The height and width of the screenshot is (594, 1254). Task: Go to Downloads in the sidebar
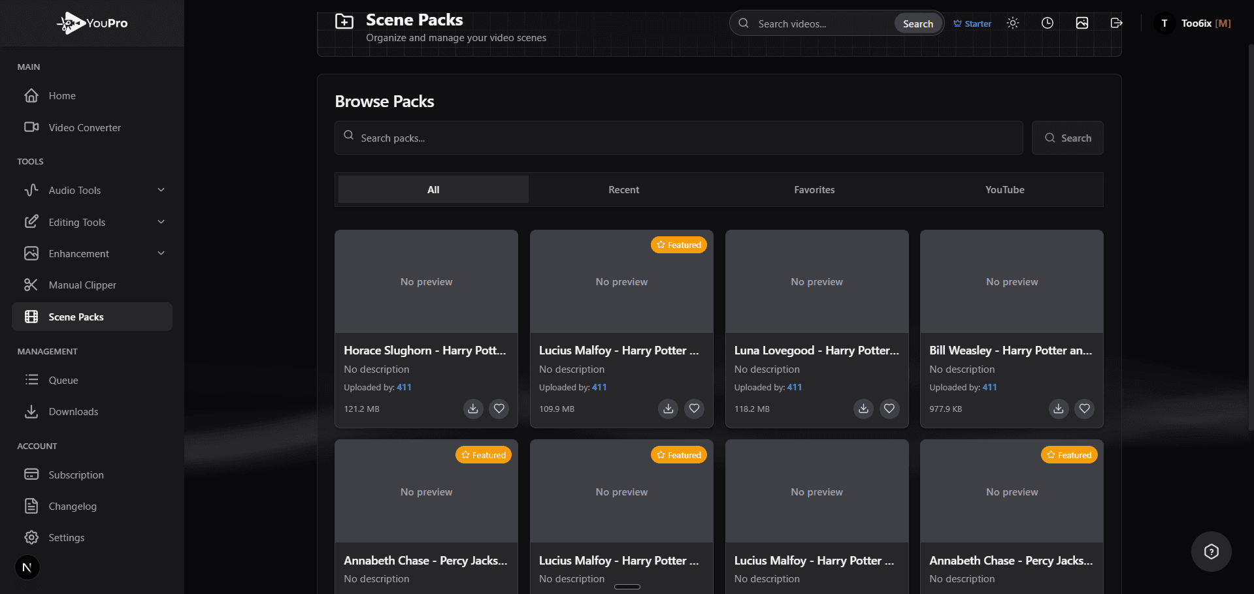92,412
